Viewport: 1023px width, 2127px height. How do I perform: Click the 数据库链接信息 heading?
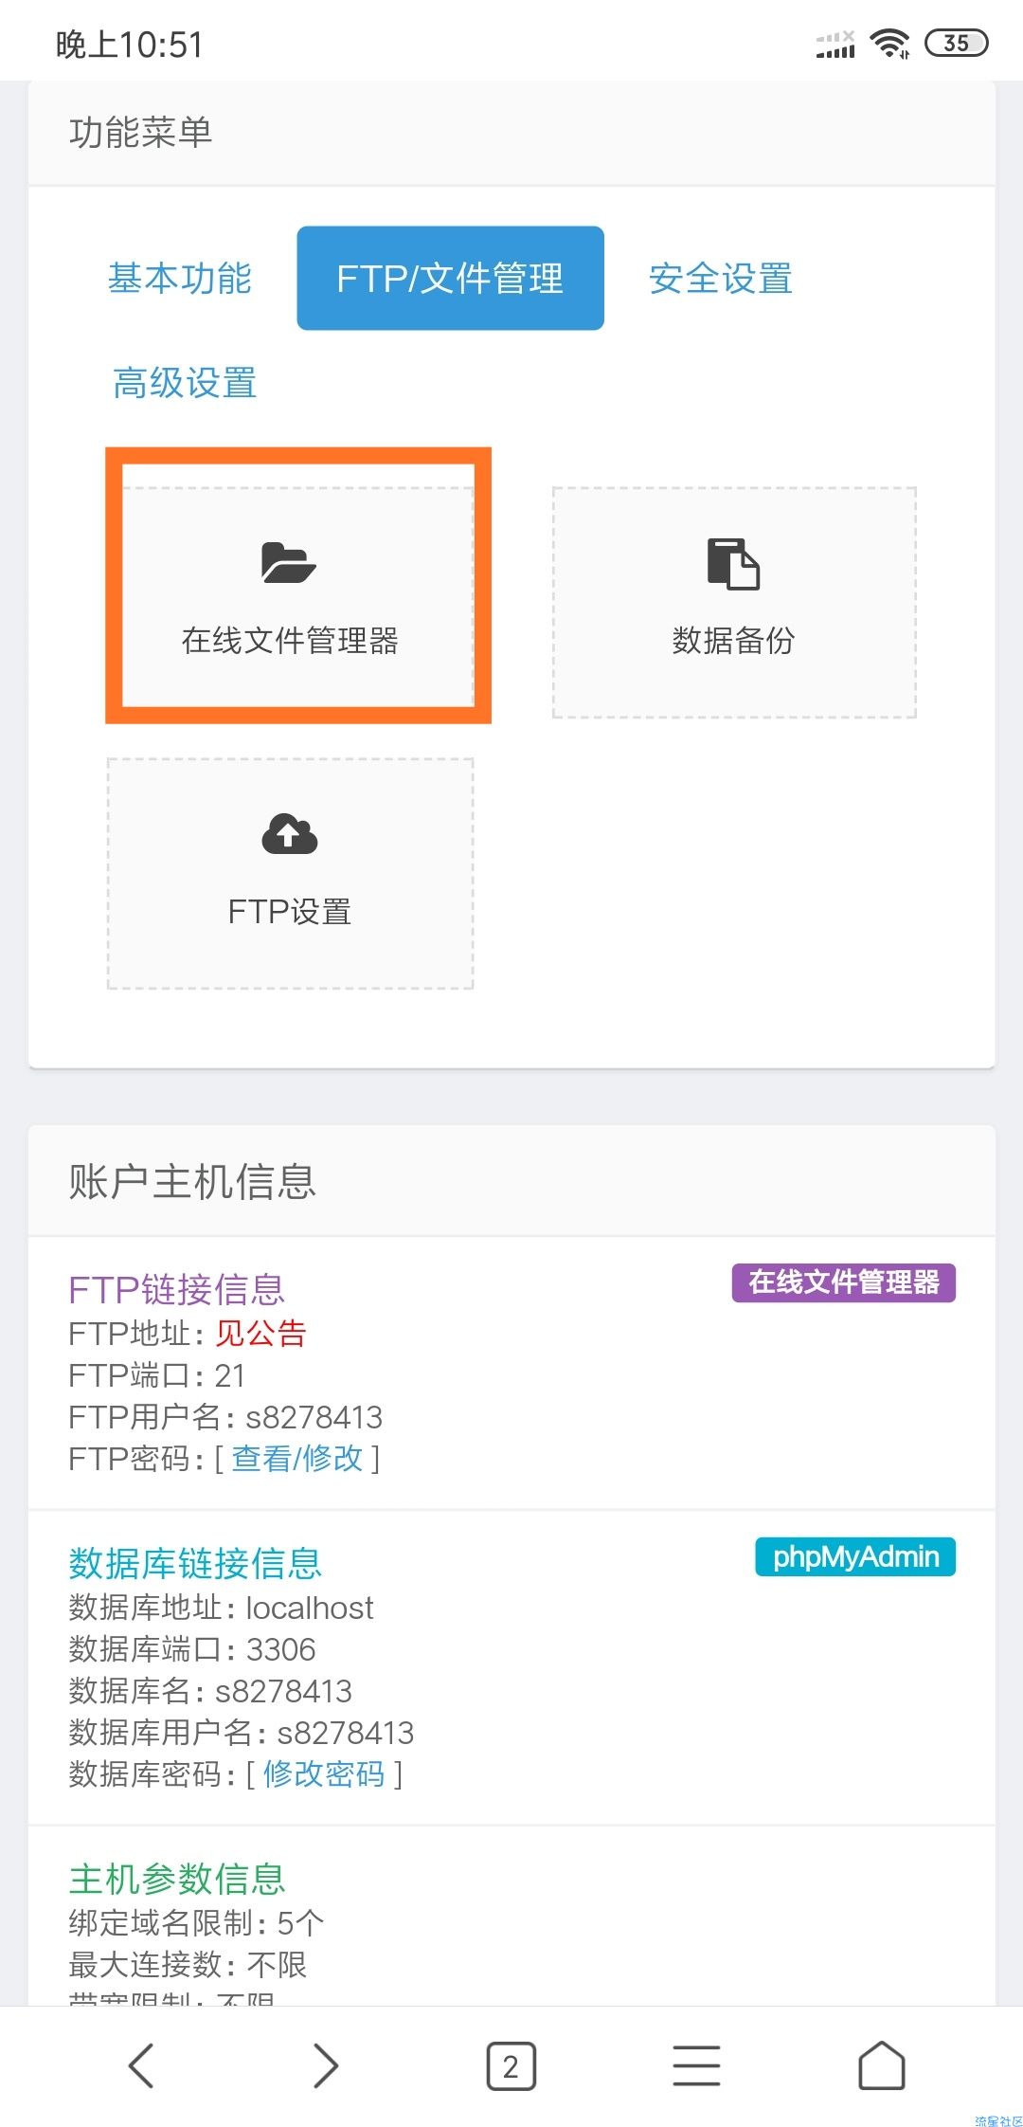point(195,1563)
